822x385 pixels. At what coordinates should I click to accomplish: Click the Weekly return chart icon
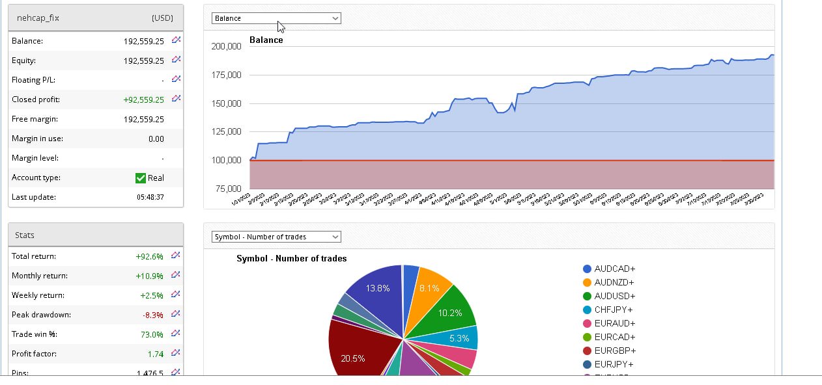(x=175, y=295)
